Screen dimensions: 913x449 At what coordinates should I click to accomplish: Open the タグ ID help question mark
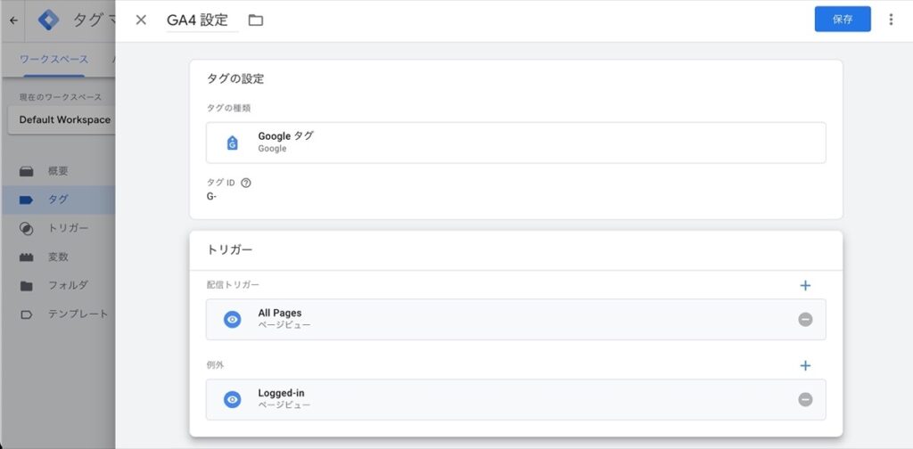point(246,183)
